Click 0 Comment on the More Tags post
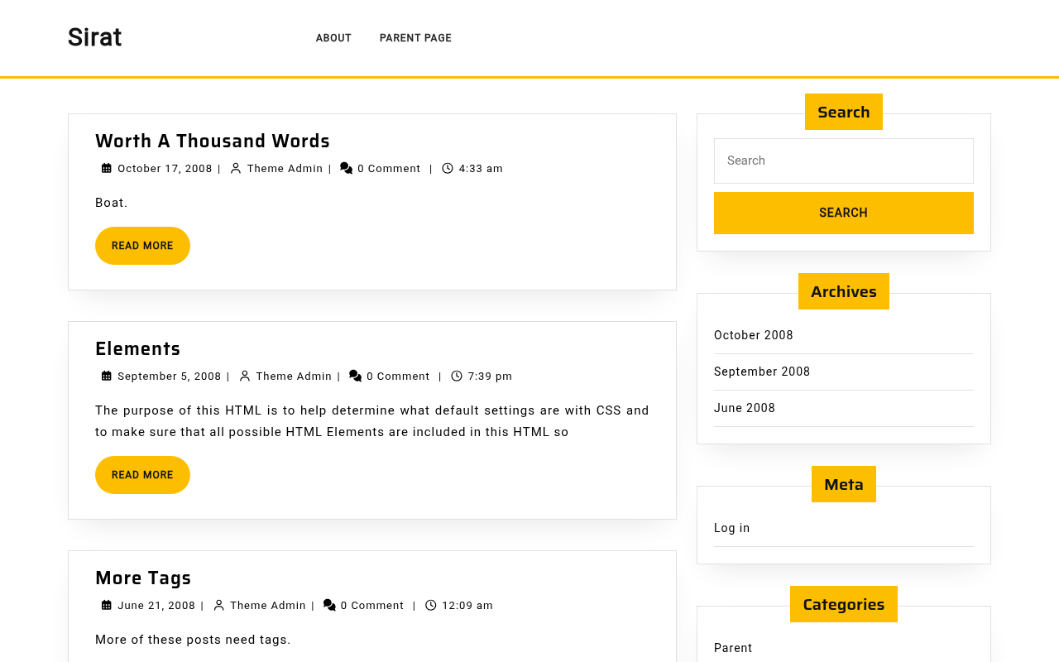1059x662 pixels. click(x=372, y=606)
